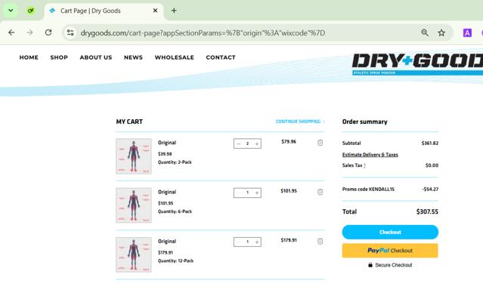Click the Original title of the 2-Pack item

[x=167, y=143]
